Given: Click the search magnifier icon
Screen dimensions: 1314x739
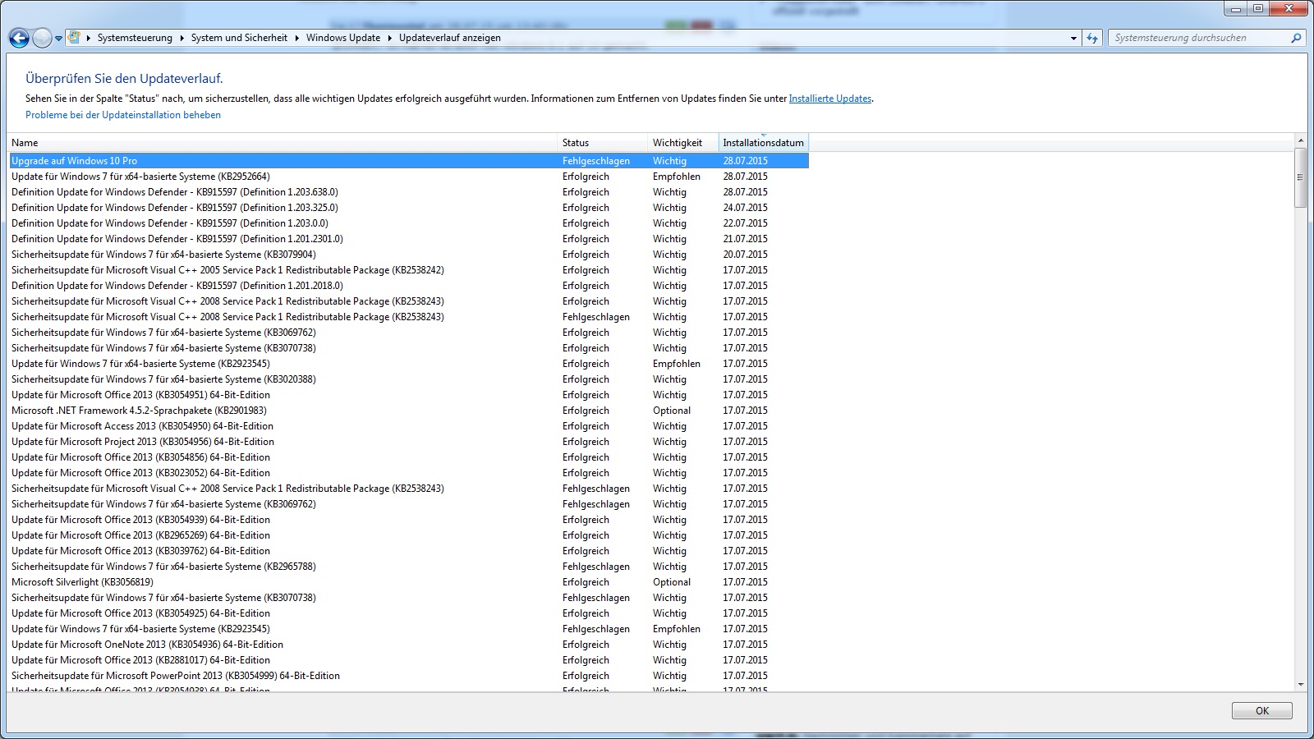Looking at the screenshot, I should click(x=1296, y=38).
